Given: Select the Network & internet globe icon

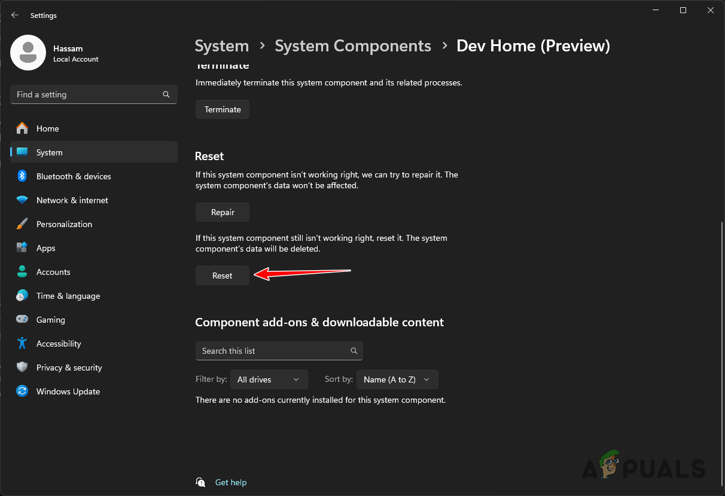Looking at the screenshot, I should 22,200.
